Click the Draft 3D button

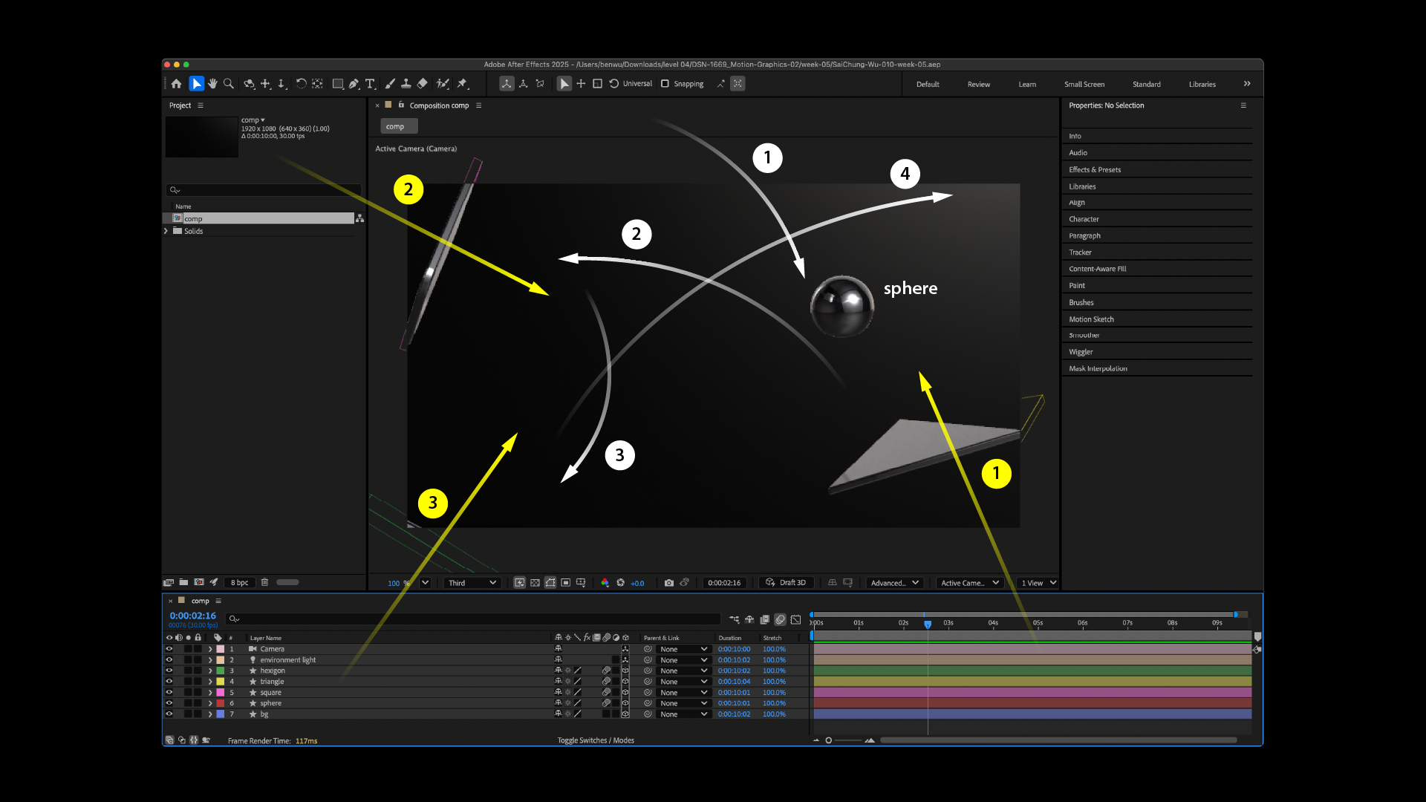coord(786,583)
